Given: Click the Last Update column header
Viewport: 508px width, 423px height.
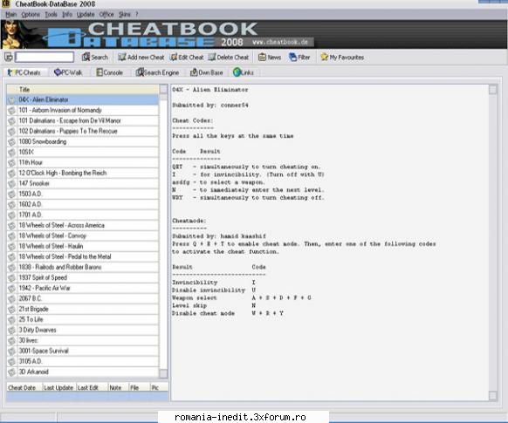Looking at the screenshot, I should 59,387.
